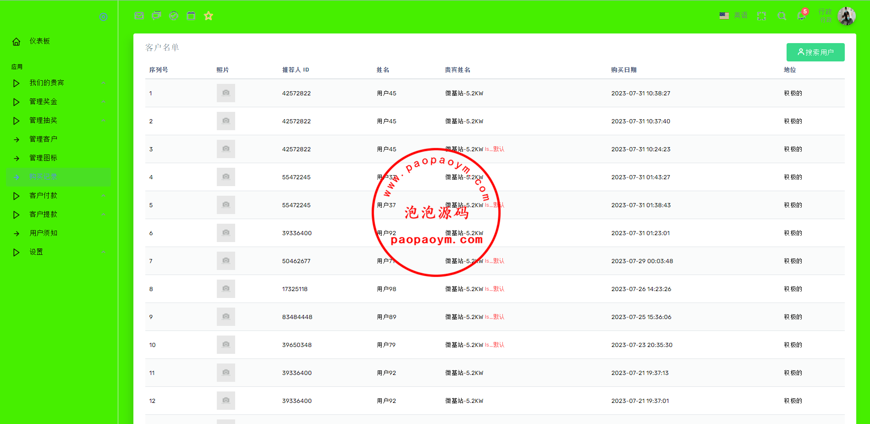Click the yellow star favorites icon

209,16
